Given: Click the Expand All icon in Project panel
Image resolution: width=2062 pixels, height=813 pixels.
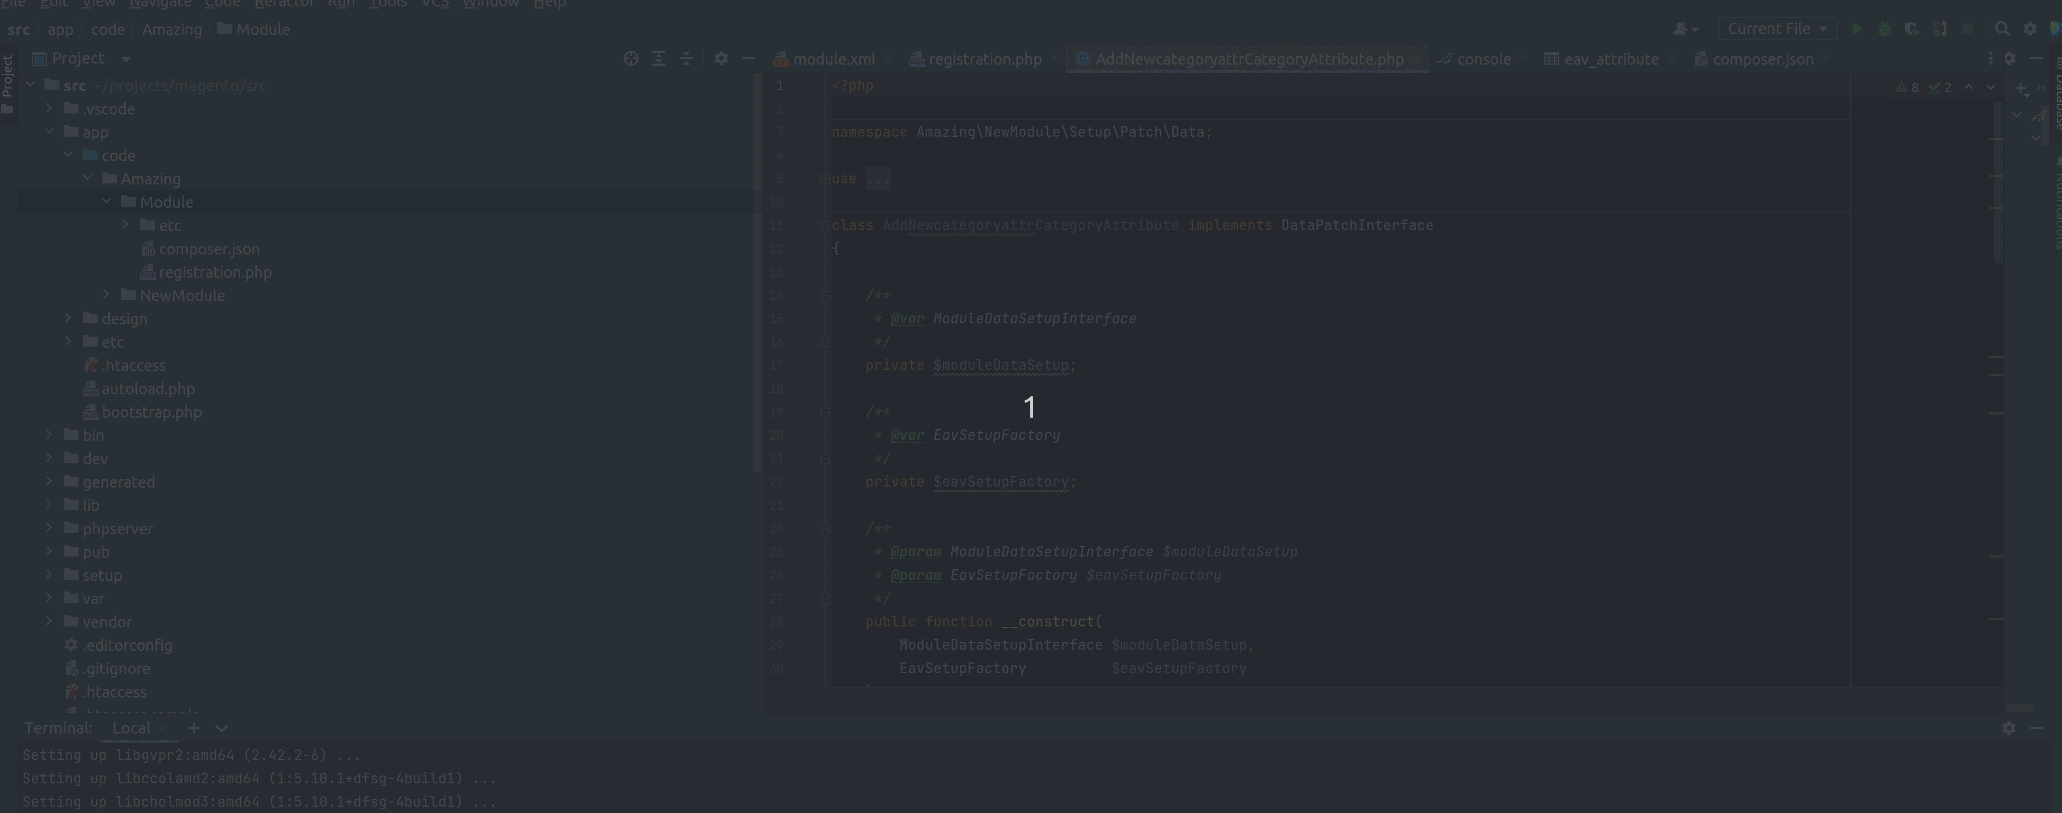Looking at the screenshot, I should point(658,58).
